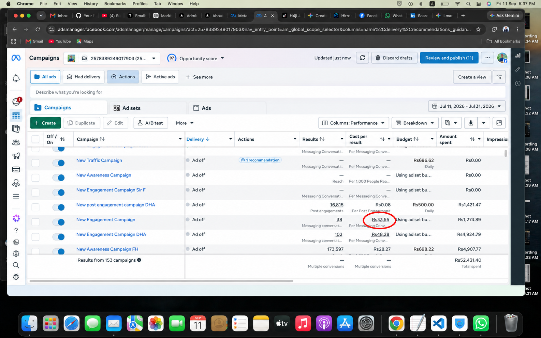Click the green Create button
The width and height of the screenshot is (541, 338).
[x=45, y=123]
